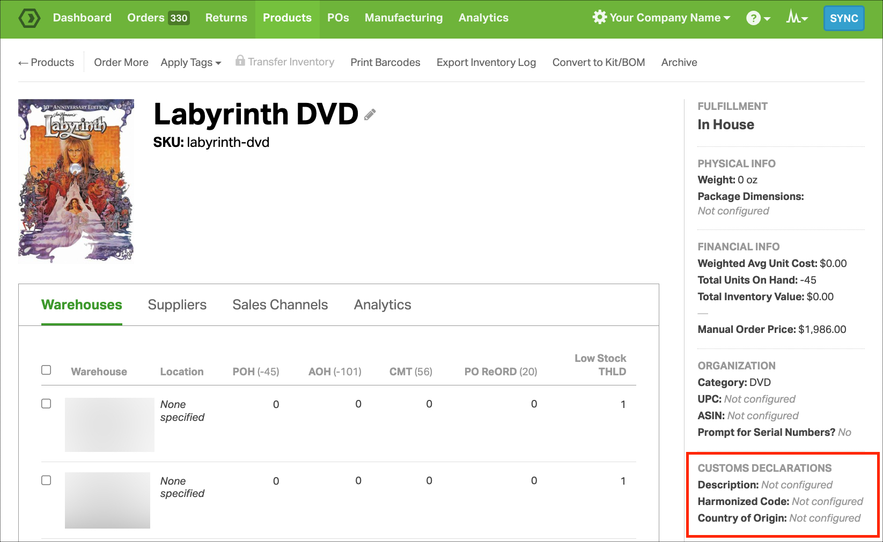Click the POH (-45) column header
Image resolution: width=883 pixels, height=542 pixels.
pyautogui.click(x=256, y=372)
